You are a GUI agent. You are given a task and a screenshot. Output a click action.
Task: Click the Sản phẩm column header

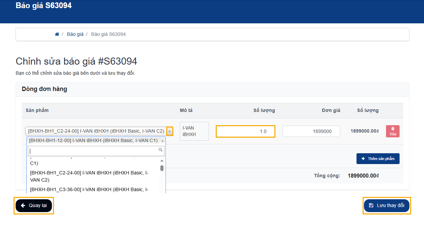coord(37,110)
